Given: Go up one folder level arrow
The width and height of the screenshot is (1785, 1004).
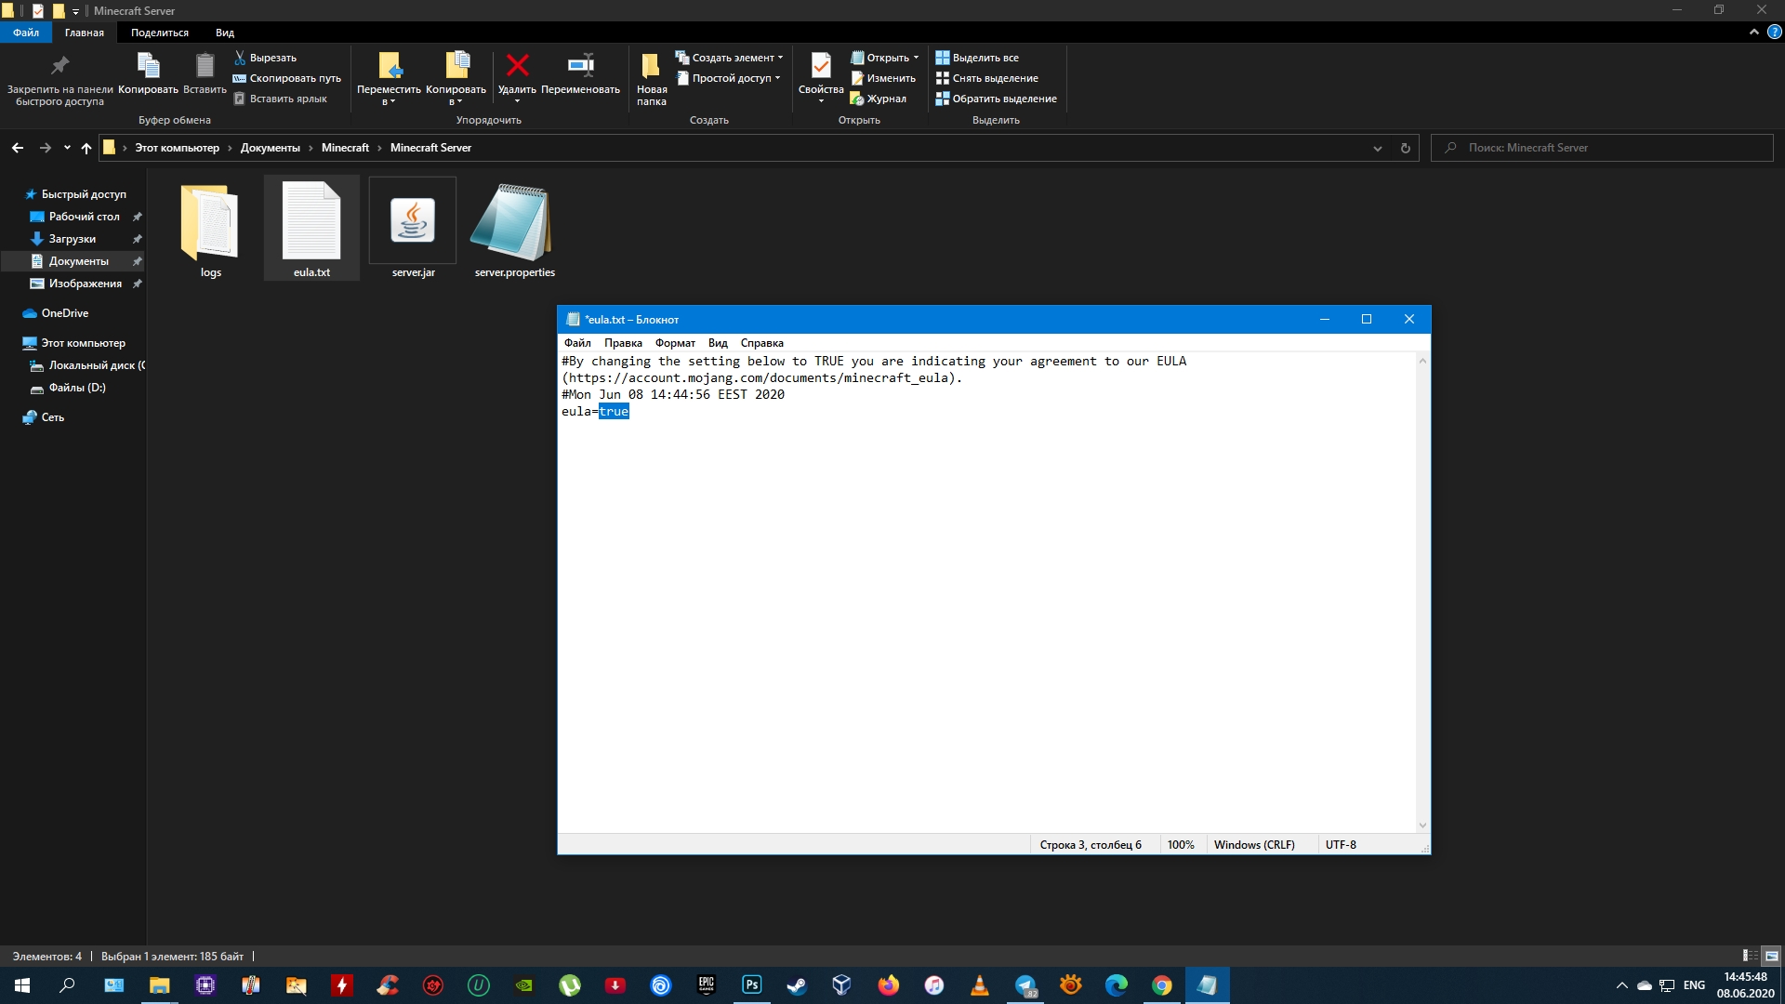Looking at the screenshot, I should point(86,148).
